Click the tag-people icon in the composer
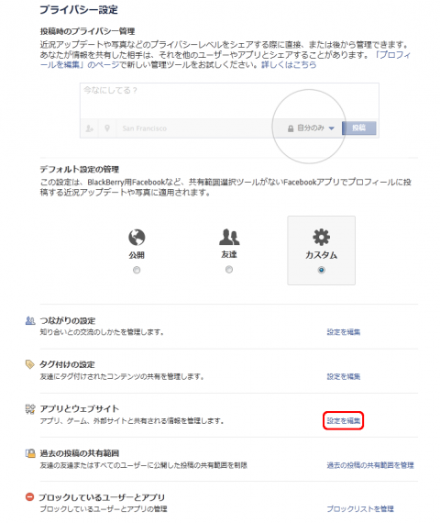 coord(89,128)
